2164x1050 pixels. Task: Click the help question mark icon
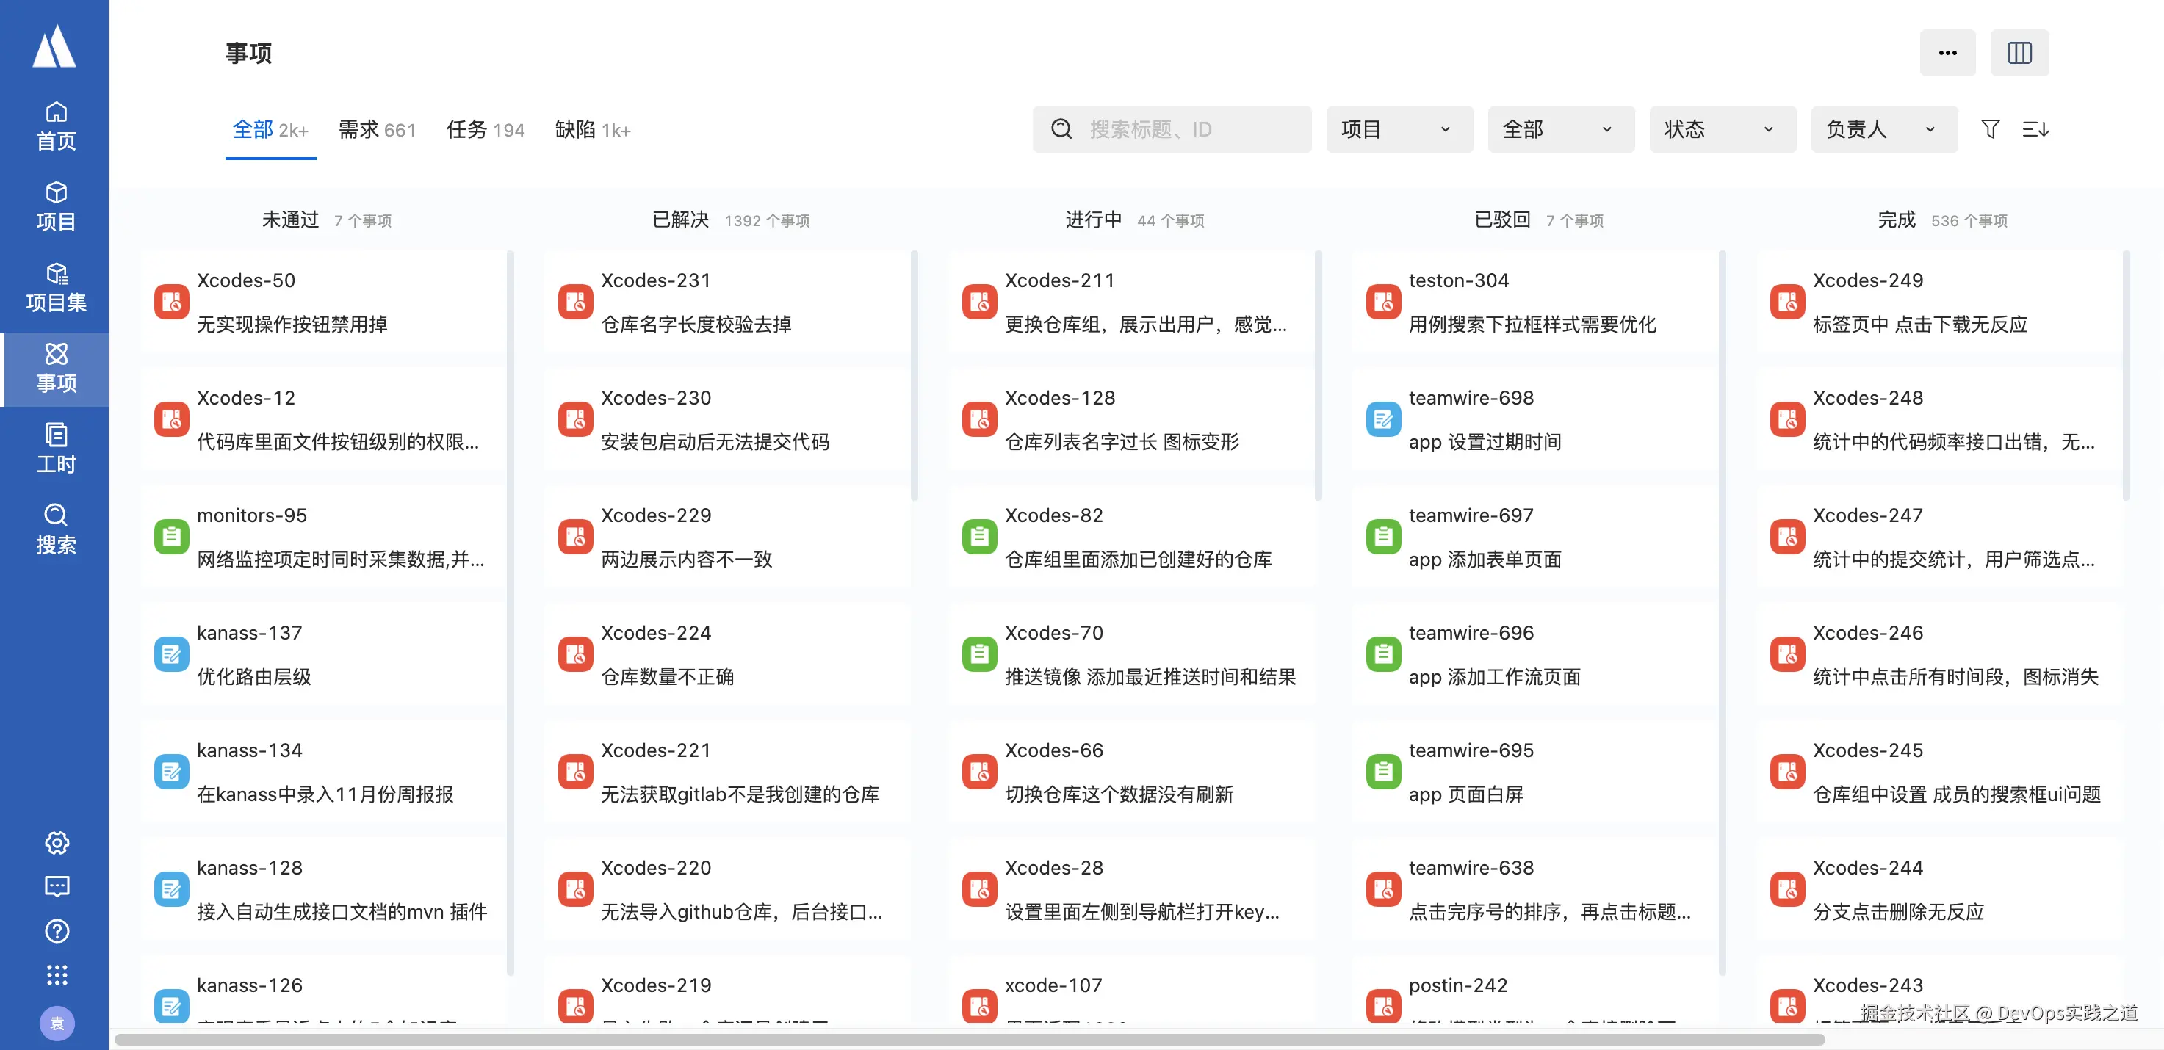pos(57,931)
